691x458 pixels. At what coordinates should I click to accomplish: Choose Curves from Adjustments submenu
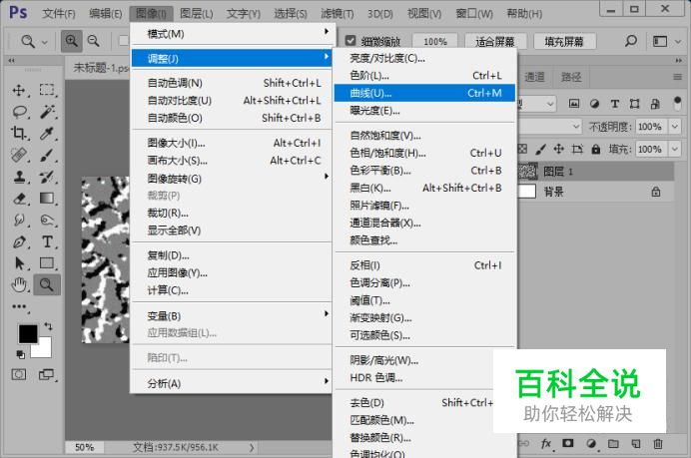point(424,93)
